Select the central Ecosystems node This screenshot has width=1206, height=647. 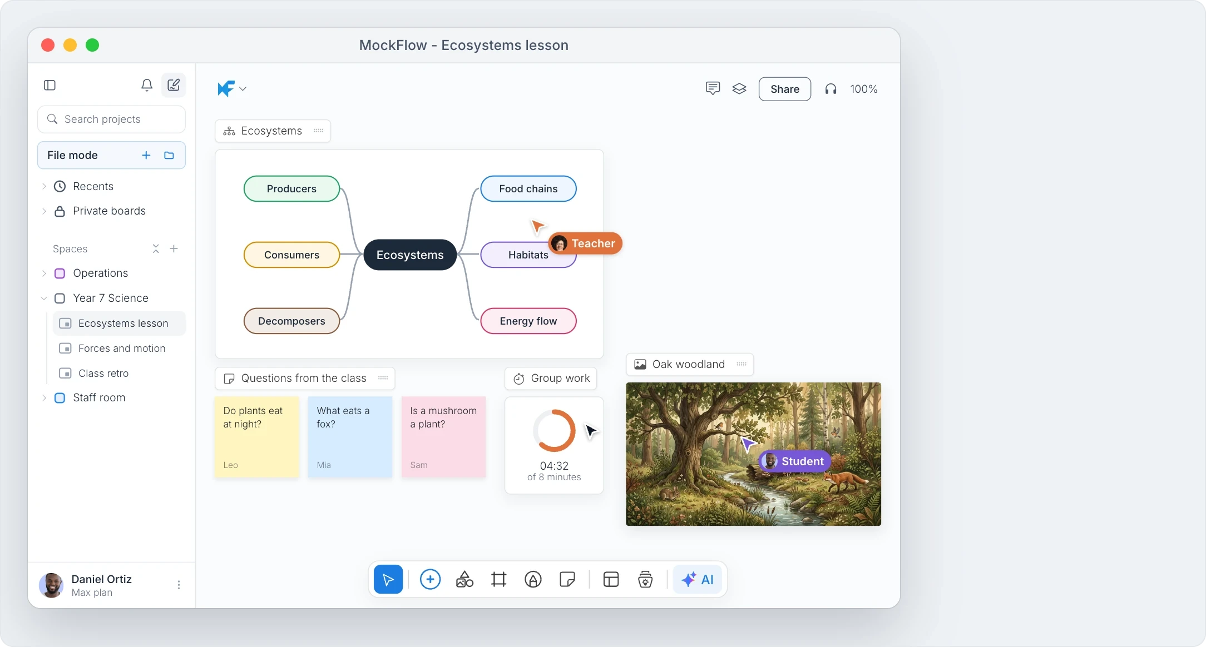coord(410,255)
